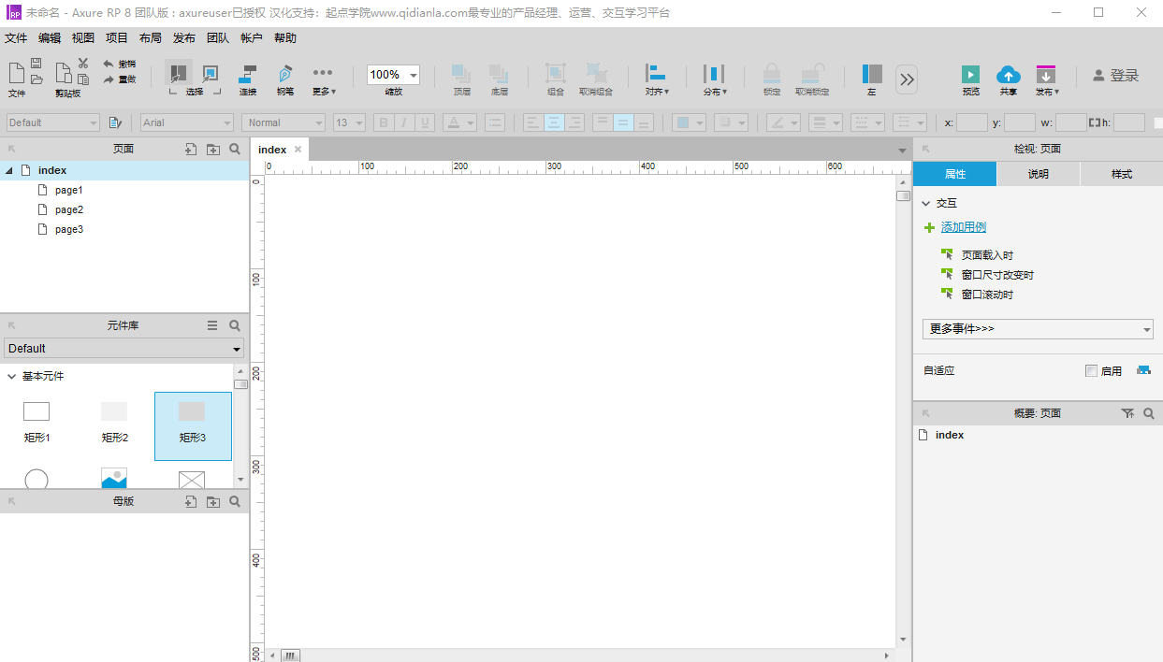The image size is (1163, 662).
Task: Click the Left (左) panel toggle icon
Action: [872, 75]
